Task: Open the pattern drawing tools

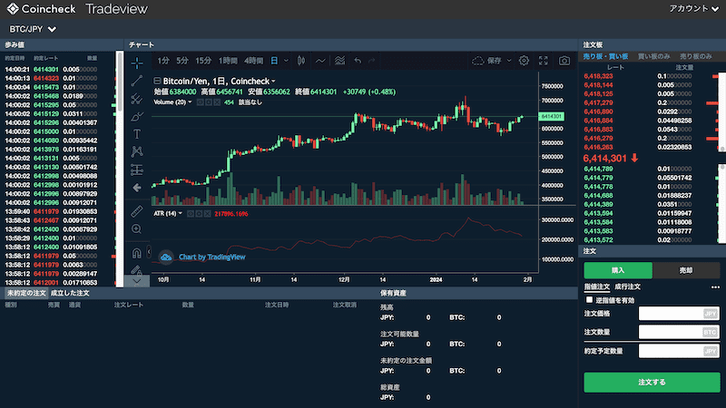Action: click(x=137, y=151)
